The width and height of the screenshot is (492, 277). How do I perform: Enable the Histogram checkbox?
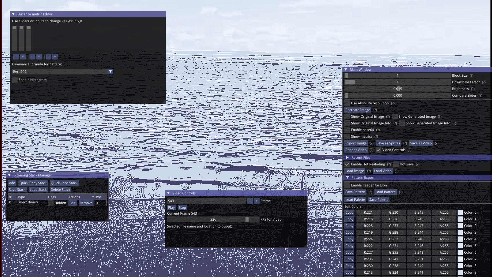click(15, 80)
